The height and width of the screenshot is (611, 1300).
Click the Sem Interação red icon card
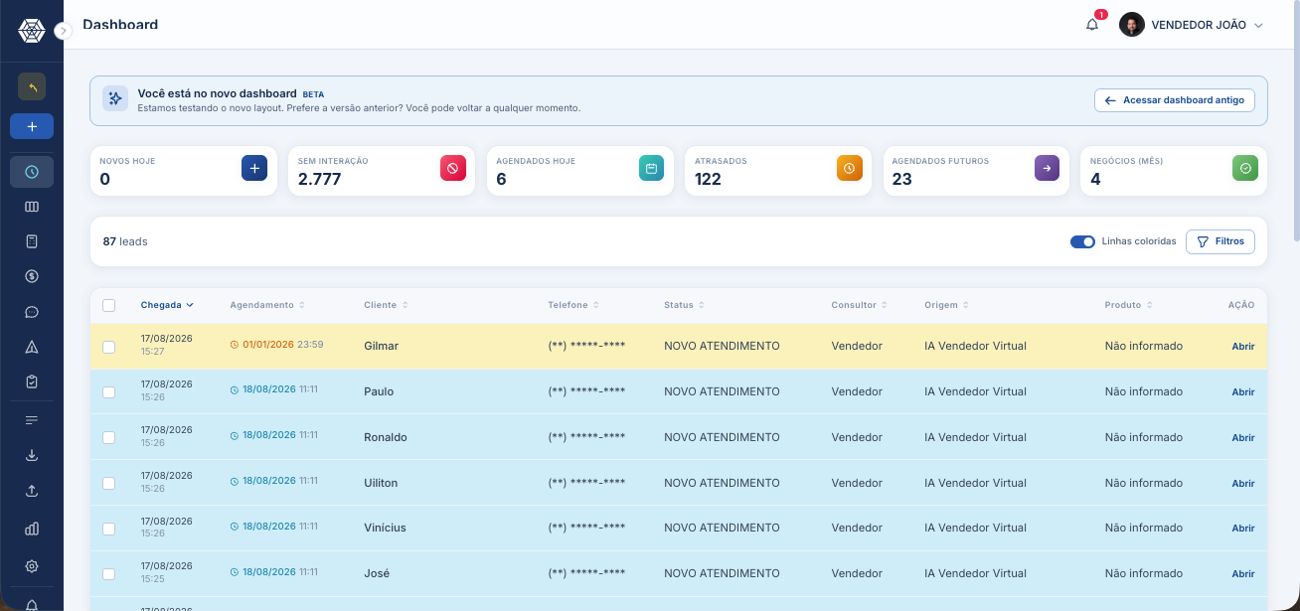[453, 169]
